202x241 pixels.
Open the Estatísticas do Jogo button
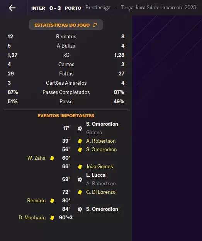(66, 25)
